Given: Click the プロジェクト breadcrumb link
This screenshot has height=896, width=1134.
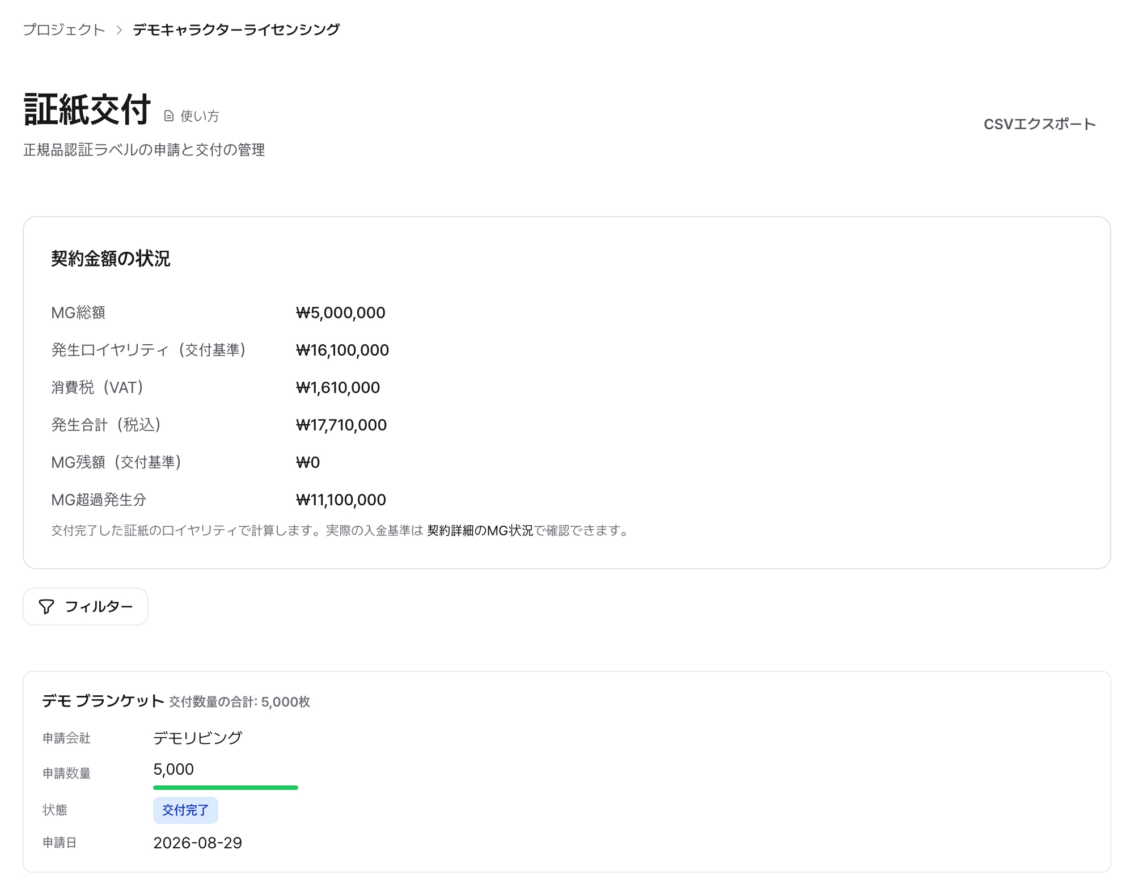Looking at the screenshot, I should (x=64, y=29).
